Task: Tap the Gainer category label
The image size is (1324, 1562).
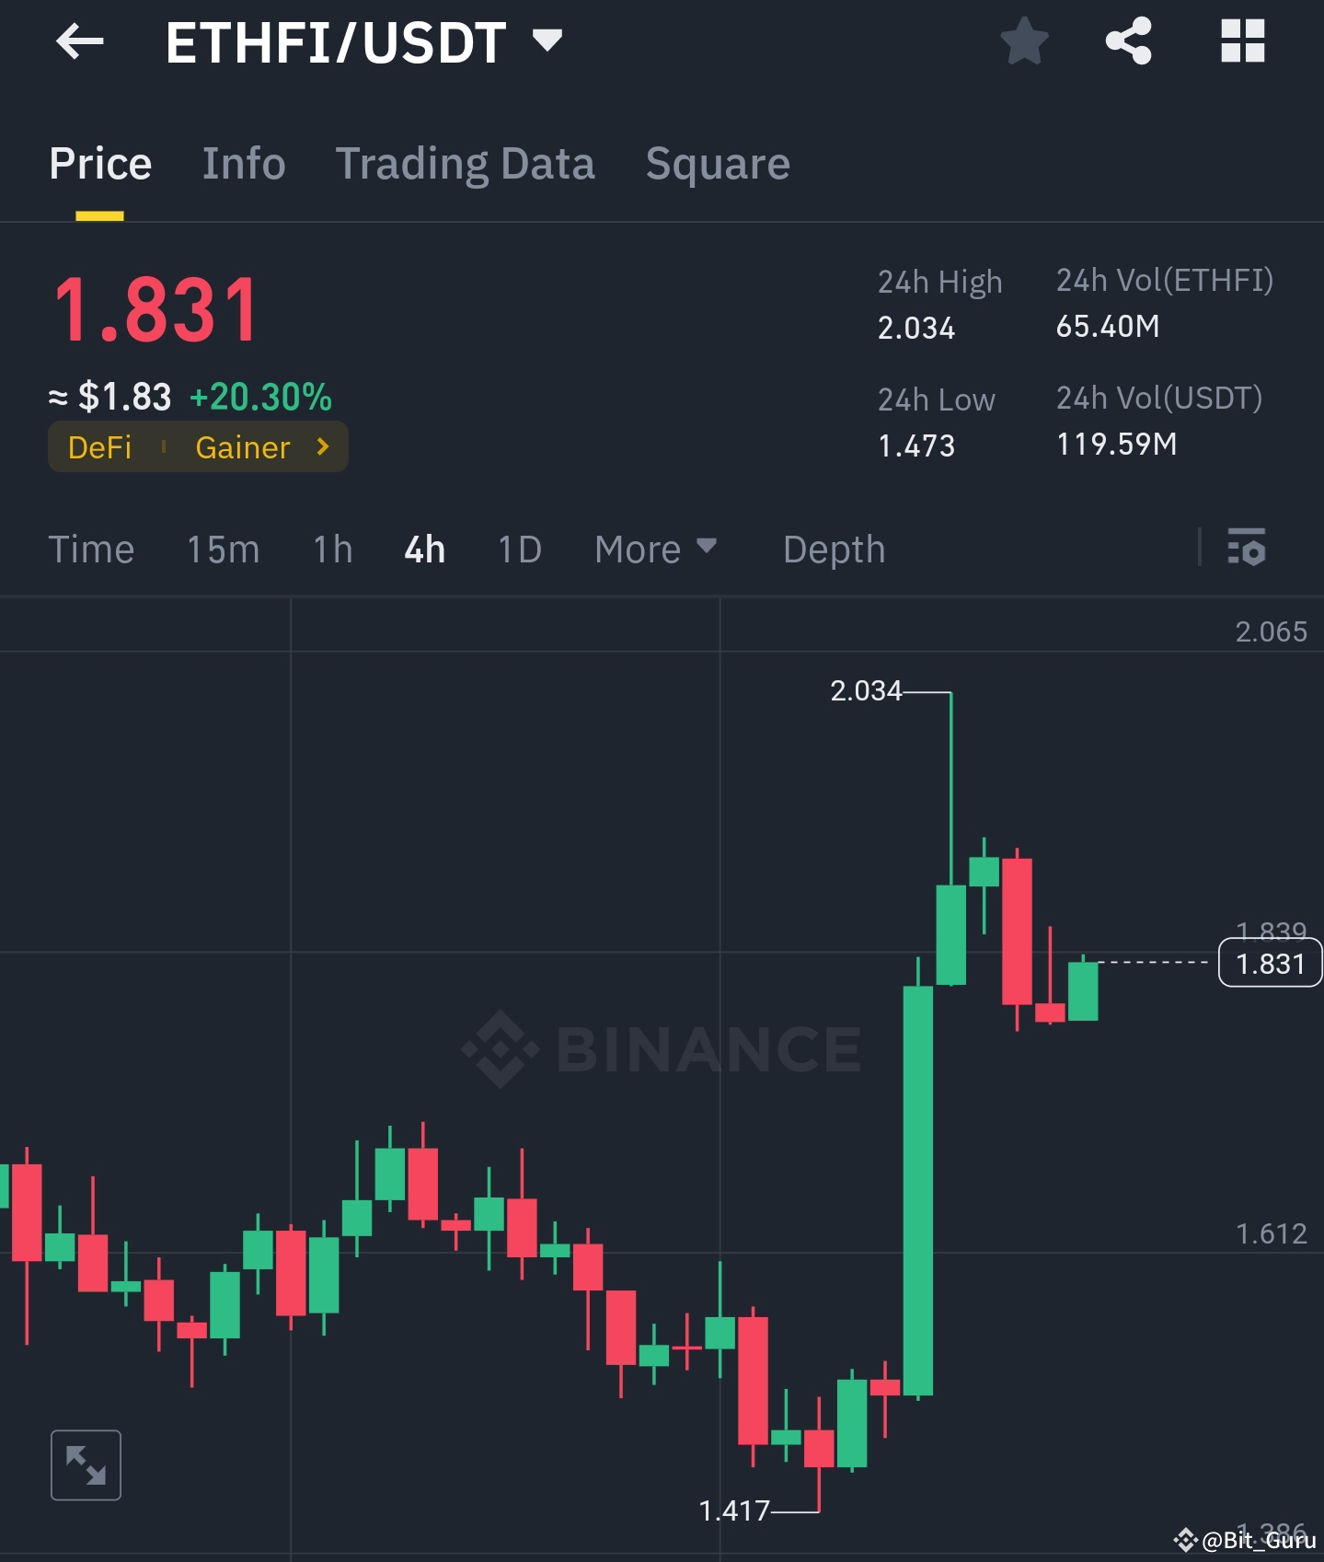Action: 242,447
